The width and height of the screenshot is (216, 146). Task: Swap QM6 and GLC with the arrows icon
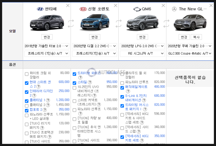(166, 23)
